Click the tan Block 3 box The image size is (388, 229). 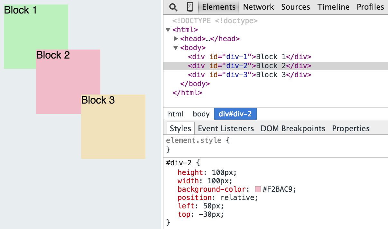click(113, 127)
